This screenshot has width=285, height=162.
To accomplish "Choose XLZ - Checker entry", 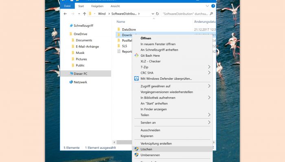I will click(151, 61).
